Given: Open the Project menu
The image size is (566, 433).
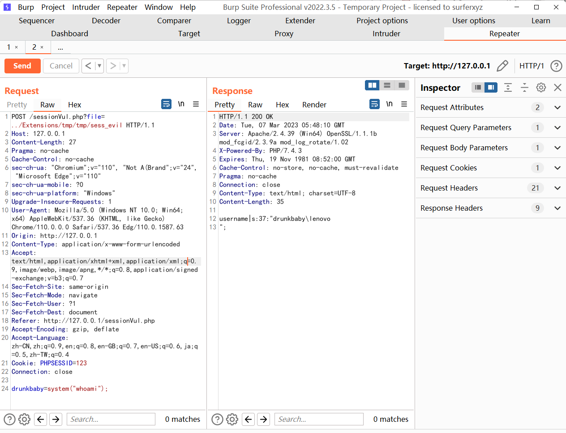Looking at the screenshot, I should coord(53,7).
